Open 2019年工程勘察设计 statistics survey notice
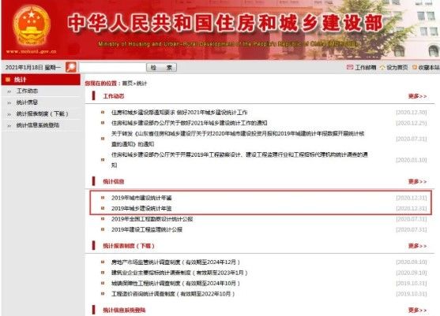 239,160
